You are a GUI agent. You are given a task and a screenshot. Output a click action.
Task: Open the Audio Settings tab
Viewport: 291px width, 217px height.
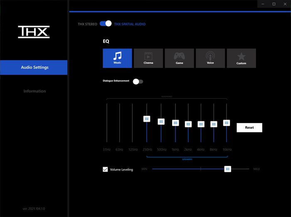tap(34, 67)
